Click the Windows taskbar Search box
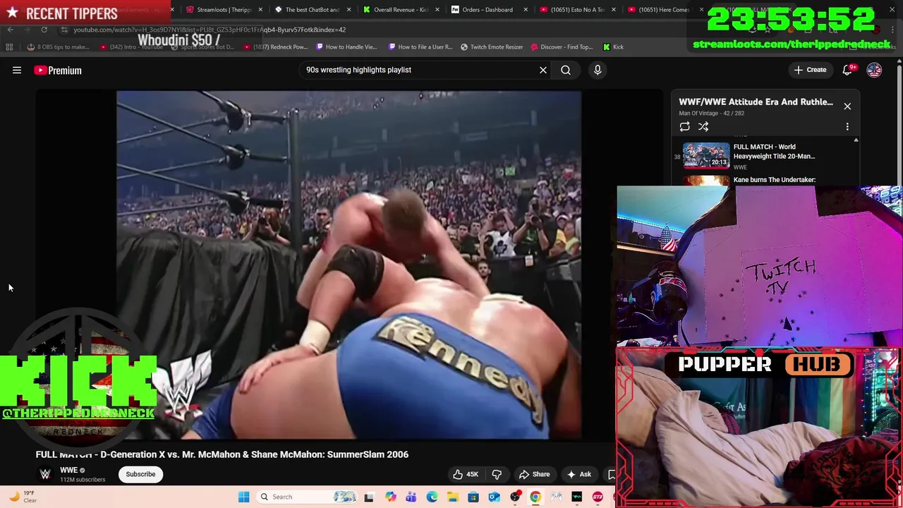 point(307,497)
